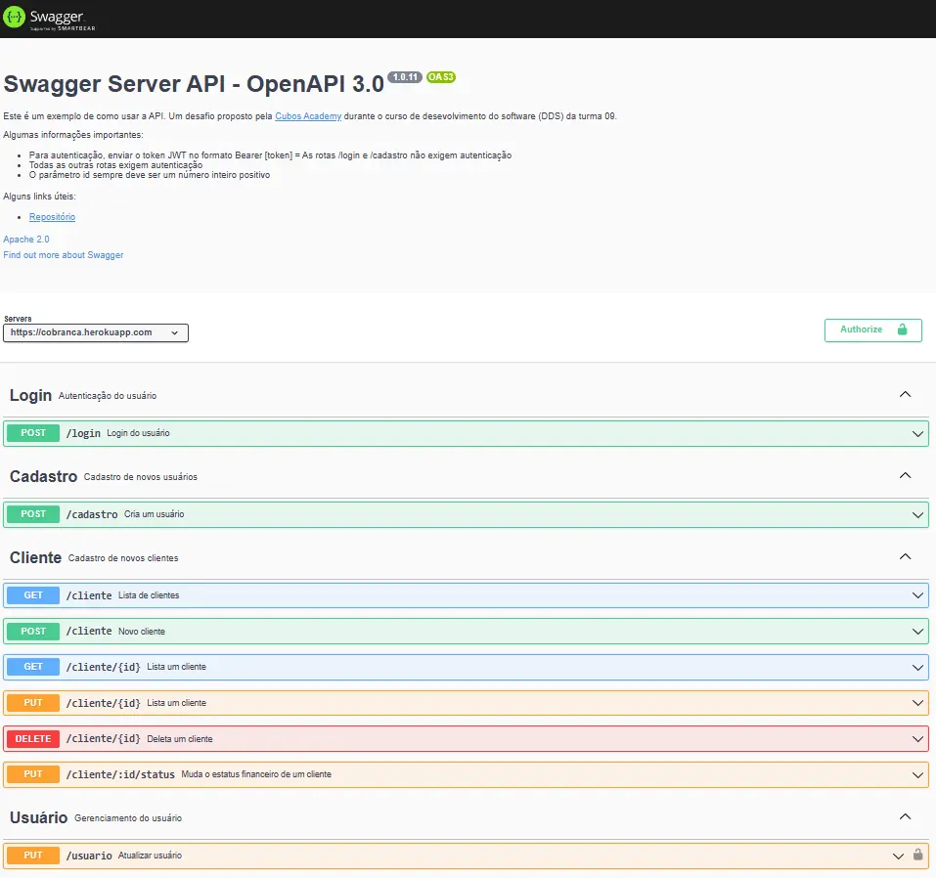Collapse the Login section

(x=905, y=395)
